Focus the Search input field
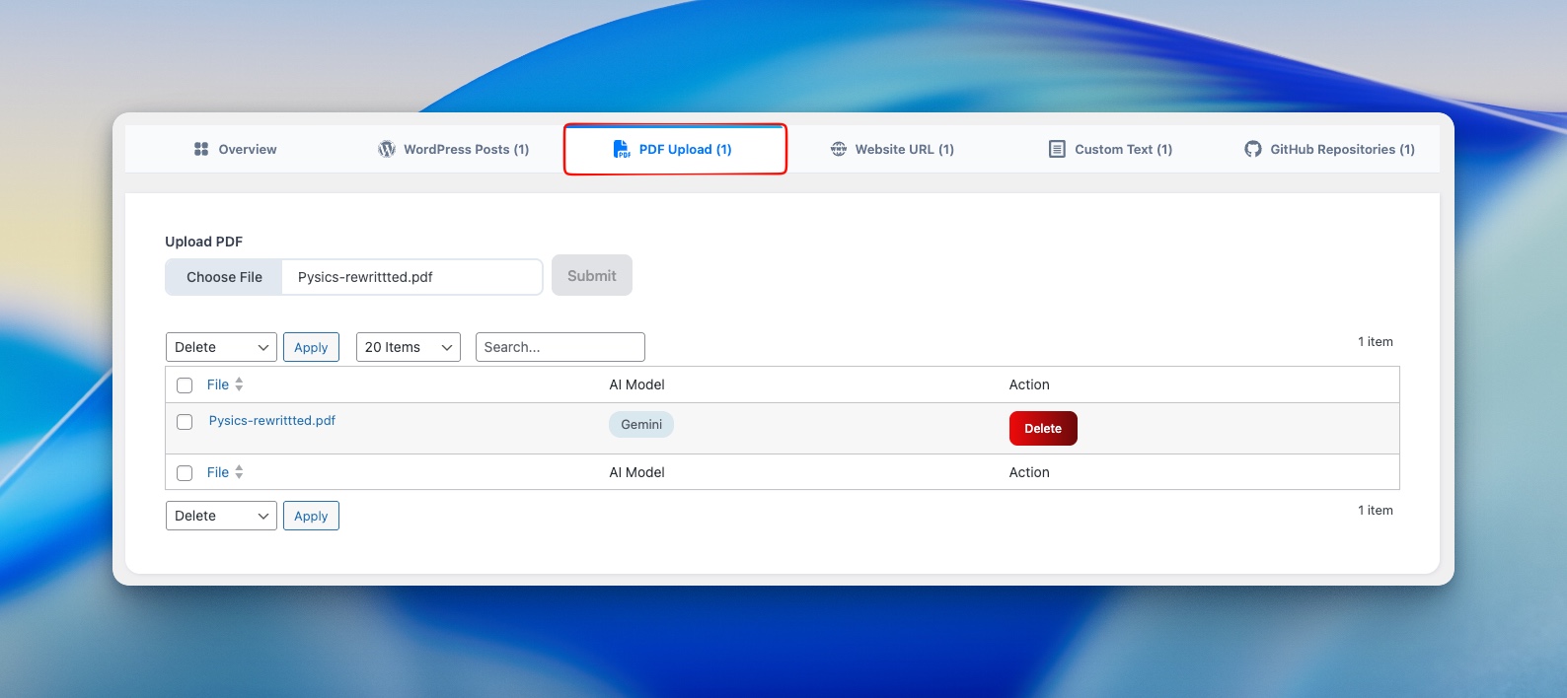Screen dimensions: 1567x698 560,347
